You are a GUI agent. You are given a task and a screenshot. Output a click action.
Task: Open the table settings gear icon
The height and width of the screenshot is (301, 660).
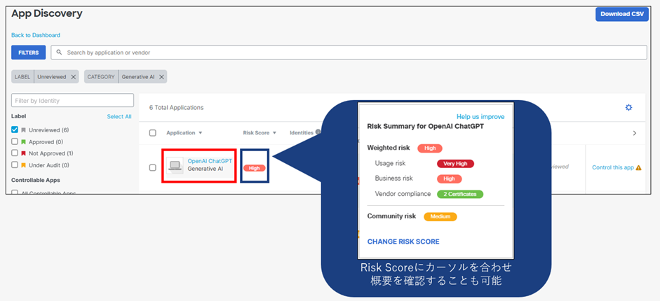628,107
